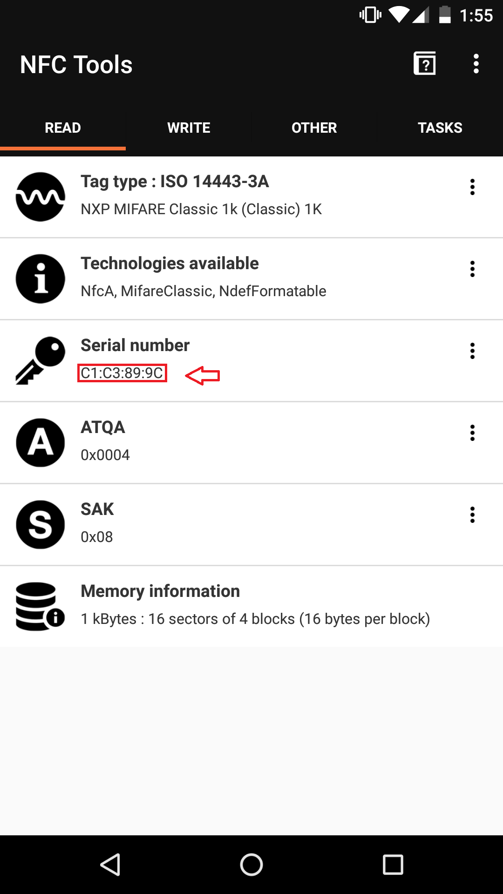
Task: Open options menu for SAK row
Action: 472,515
